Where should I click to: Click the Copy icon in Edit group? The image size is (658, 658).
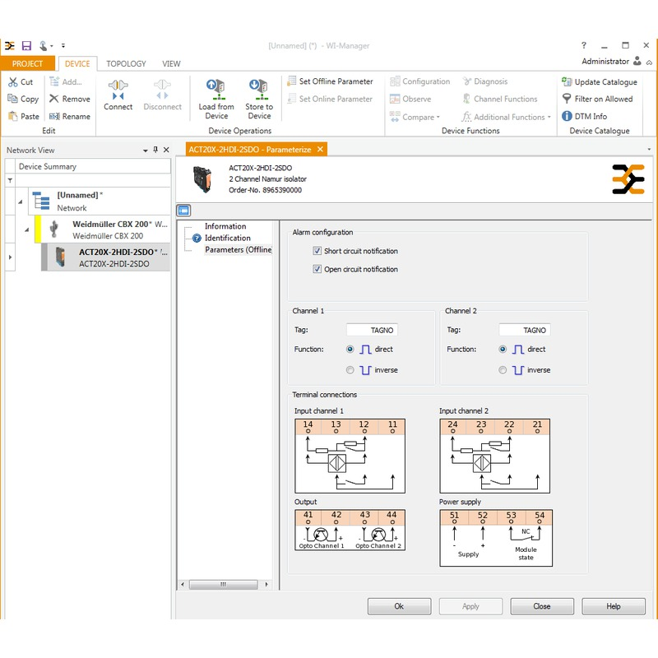pyautogui.click(x=12, y=99)
